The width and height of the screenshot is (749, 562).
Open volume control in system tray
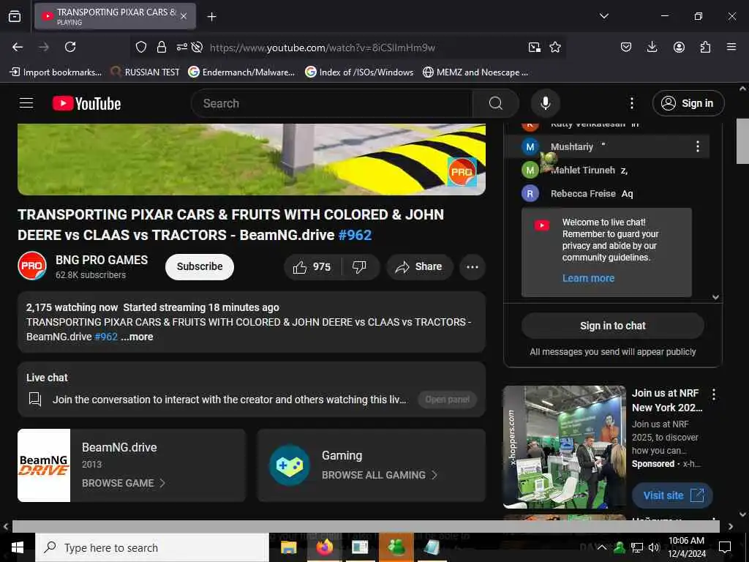click(x=654, y=547)
